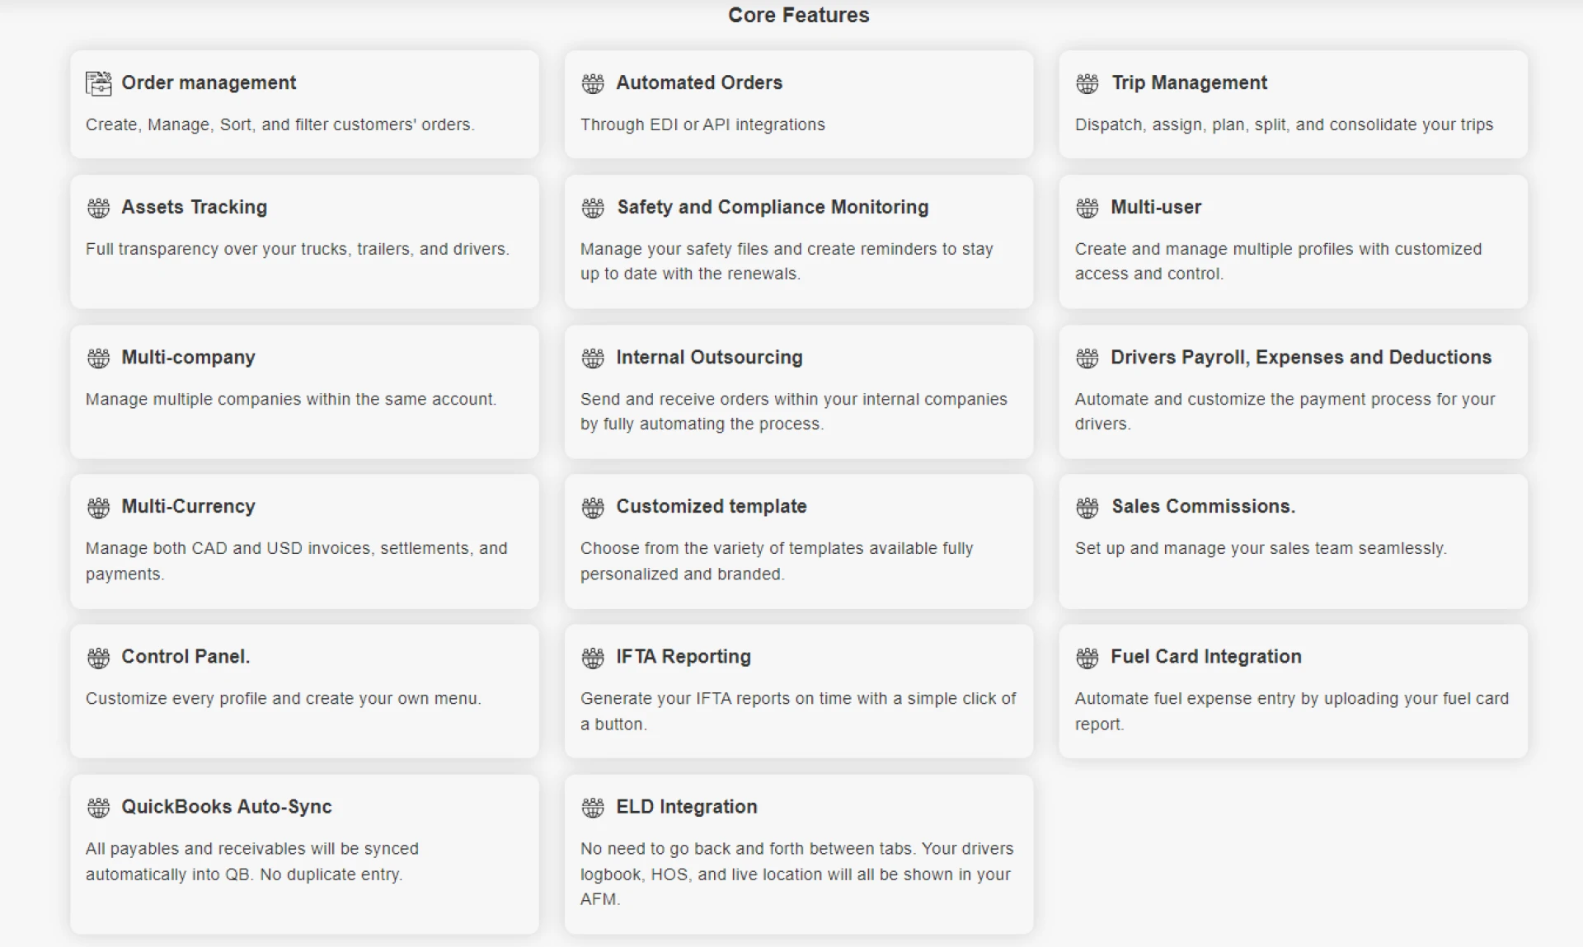Click the Safety and Compliance Monitoring icon
1583x947 pixels.
(x=593, y=208)
